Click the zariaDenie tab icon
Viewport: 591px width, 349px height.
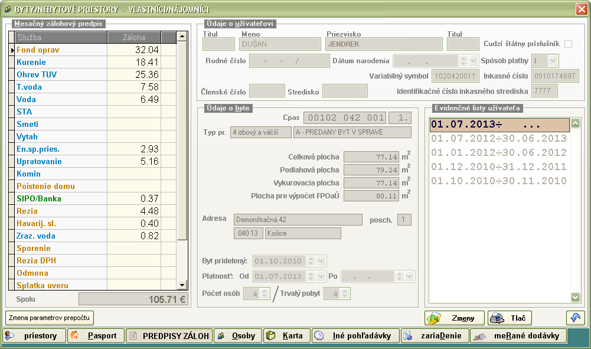(407, 335)
